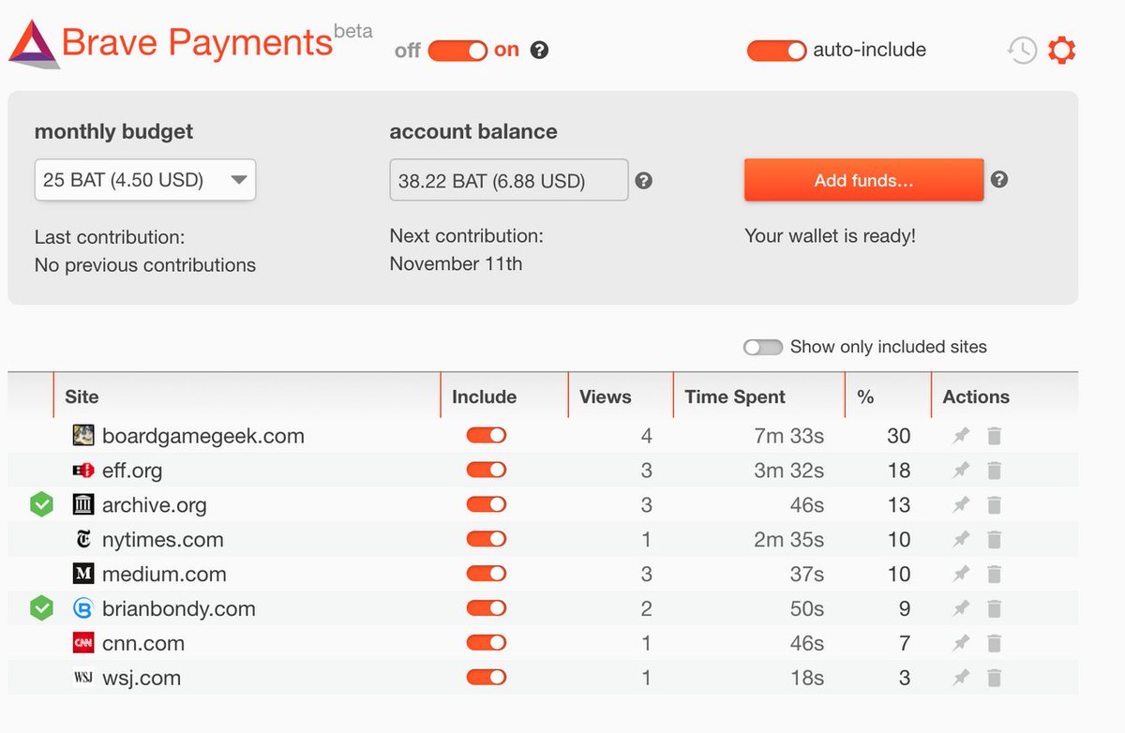Toggle Include switch for eff.org
Viewport: 1125px width, 733px height.
(487, 471)
